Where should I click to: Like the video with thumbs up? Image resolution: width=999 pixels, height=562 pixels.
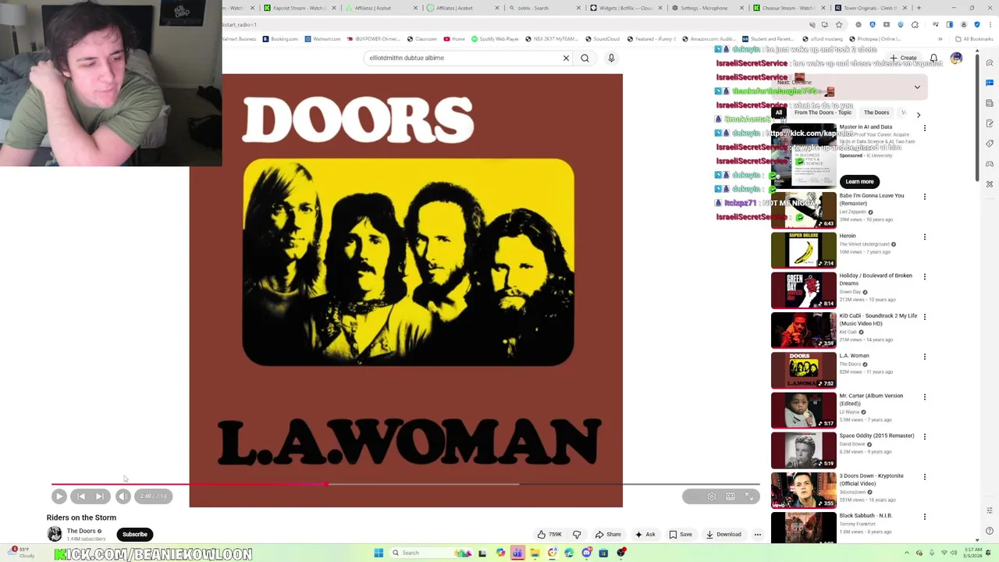[x=549, y=535]
